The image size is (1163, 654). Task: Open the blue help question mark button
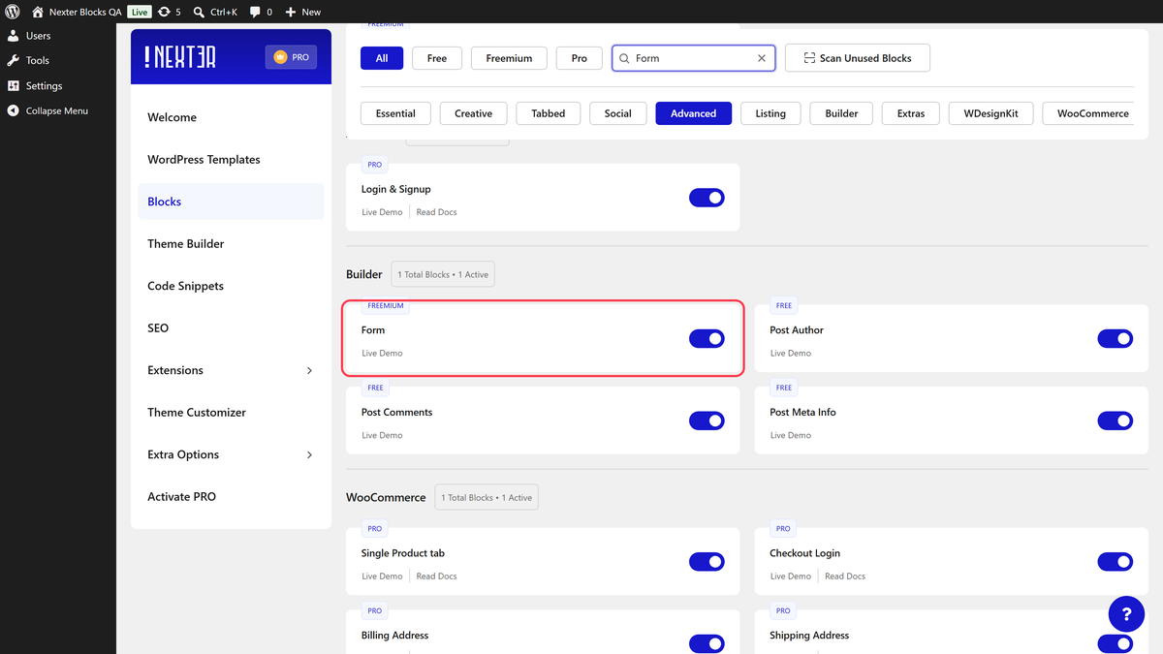pyautogui.click(x=1127, y=614)
